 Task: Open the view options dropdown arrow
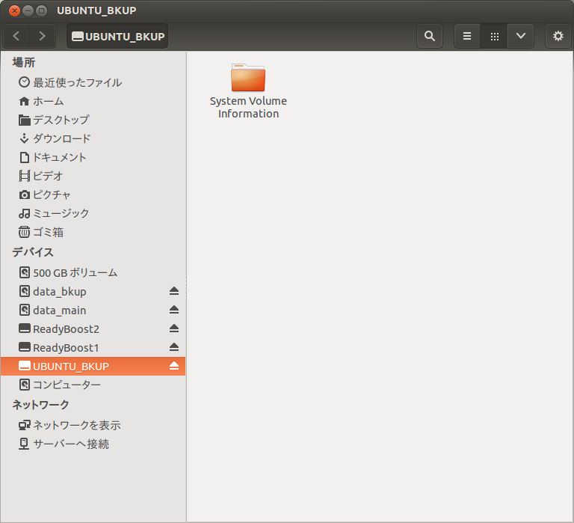click(520, 36)
